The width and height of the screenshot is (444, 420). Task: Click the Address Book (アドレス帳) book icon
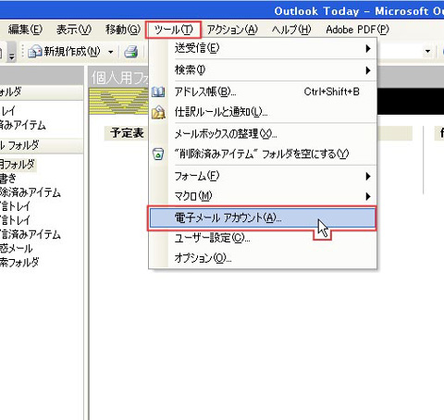(x=158, y=92)
